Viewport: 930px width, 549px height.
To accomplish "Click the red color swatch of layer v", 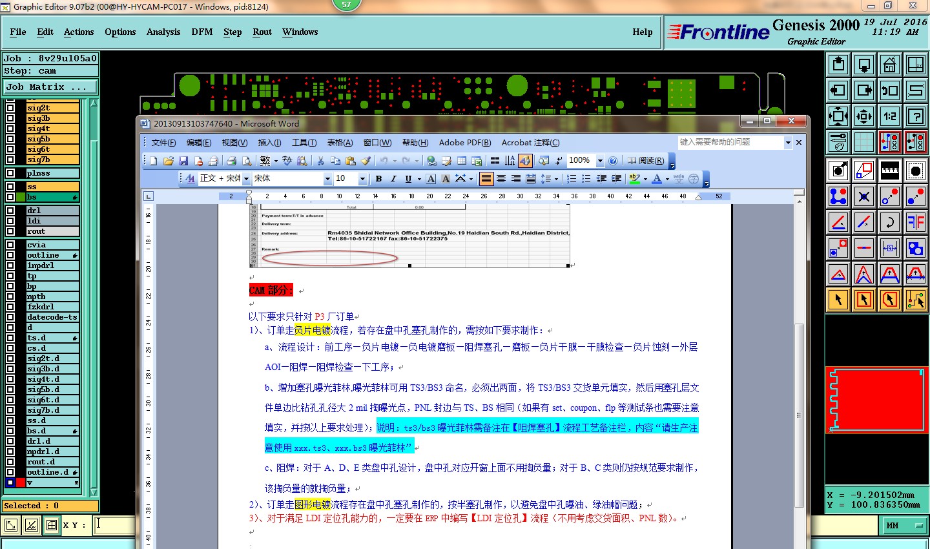I will click(x=21, y=482).
